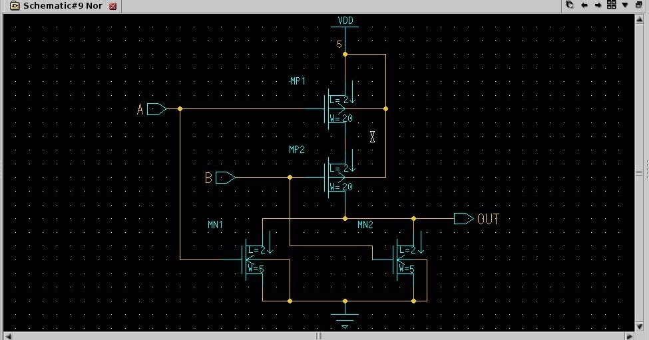Click the junction dot directly above ground symbol

[x=345, y=301]
